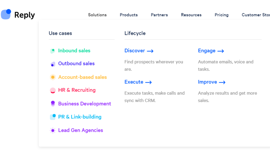Open Customer Stories in the navigation

pos(256,15)
